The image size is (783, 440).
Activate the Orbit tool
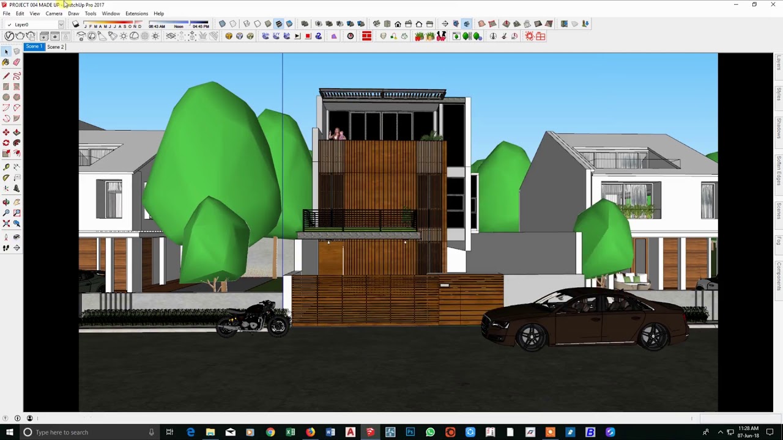click(6, 202)
